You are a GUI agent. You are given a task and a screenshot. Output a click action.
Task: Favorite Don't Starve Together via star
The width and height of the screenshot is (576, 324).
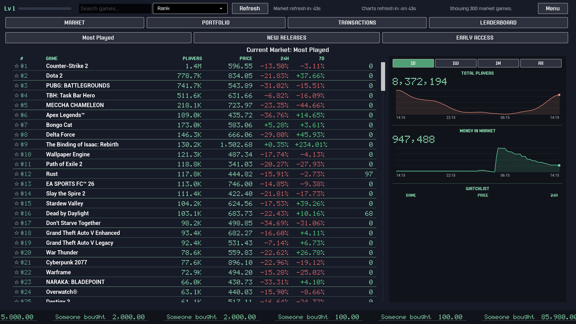coord(17,223)
